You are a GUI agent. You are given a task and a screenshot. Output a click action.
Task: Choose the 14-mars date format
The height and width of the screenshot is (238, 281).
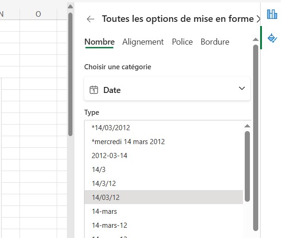click(163, 212)
